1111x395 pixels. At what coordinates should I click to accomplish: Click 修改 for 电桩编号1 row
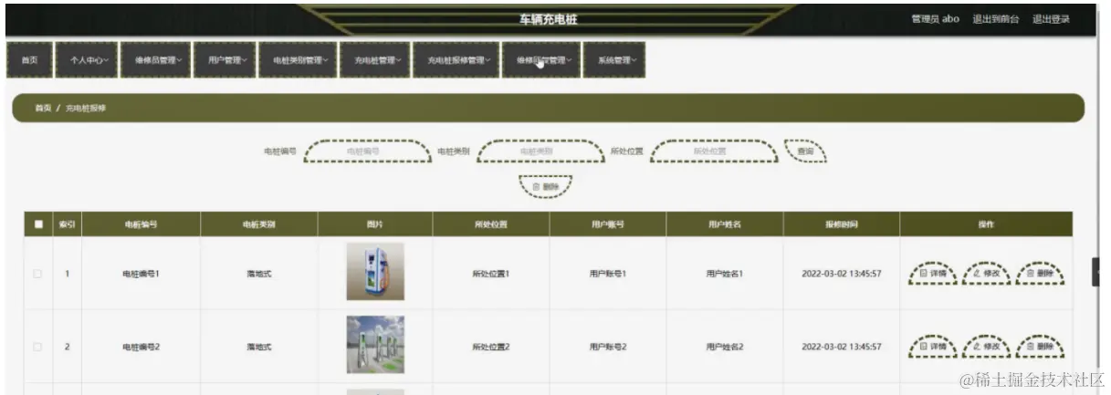coord(987,273)
